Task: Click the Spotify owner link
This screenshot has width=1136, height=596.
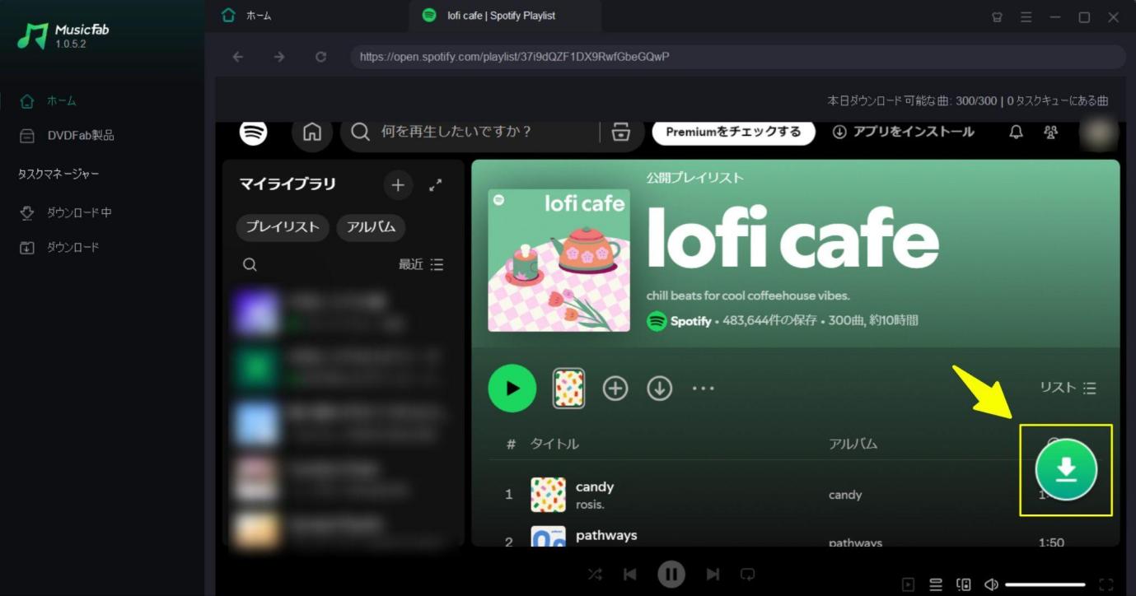Action: [690, 321]
